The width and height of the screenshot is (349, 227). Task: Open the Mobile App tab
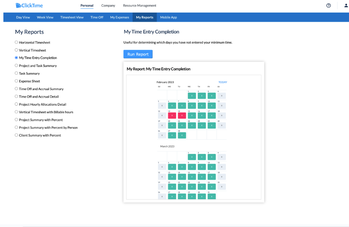click(x=169, y=17)
